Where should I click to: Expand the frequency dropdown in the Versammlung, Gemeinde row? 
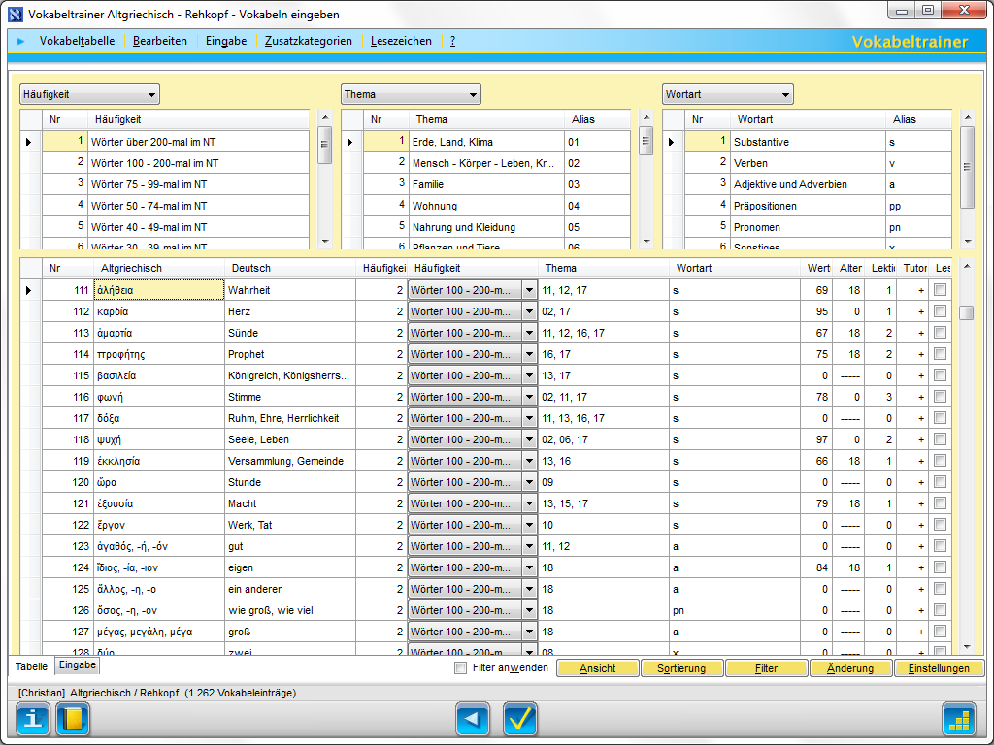pos(529,461)
